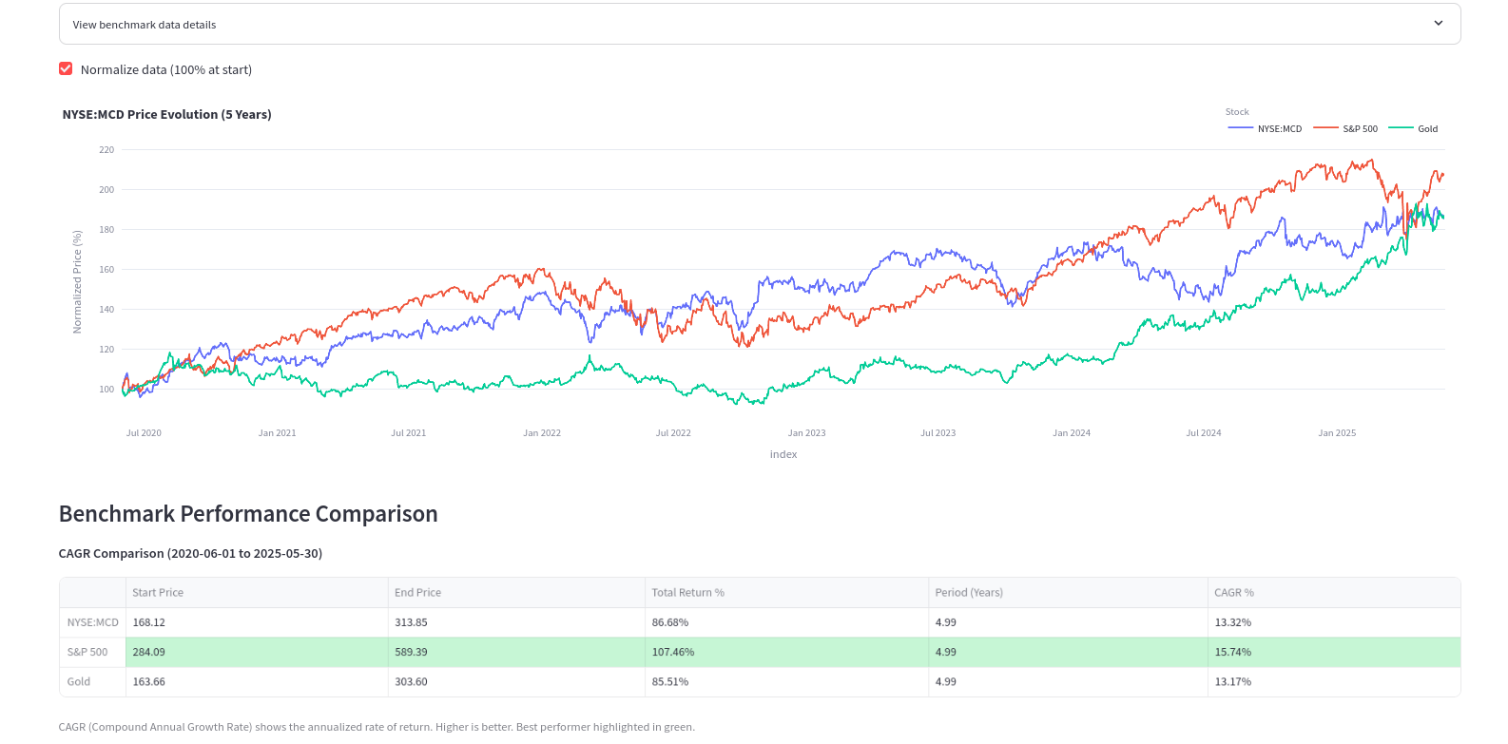Click the Jan 2024 x-axis label
This screenshot has height=744, width=1508.
1072,432
